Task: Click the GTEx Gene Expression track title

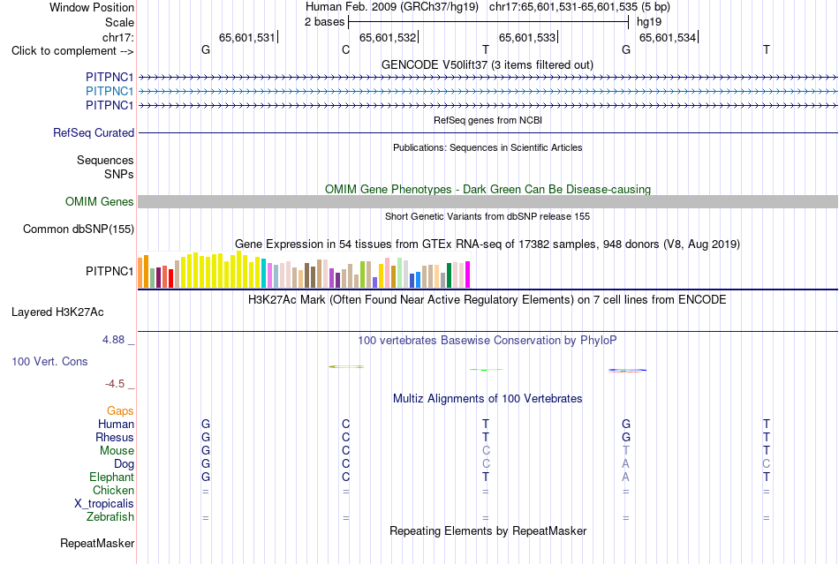Action: click(x=488, y=244)
